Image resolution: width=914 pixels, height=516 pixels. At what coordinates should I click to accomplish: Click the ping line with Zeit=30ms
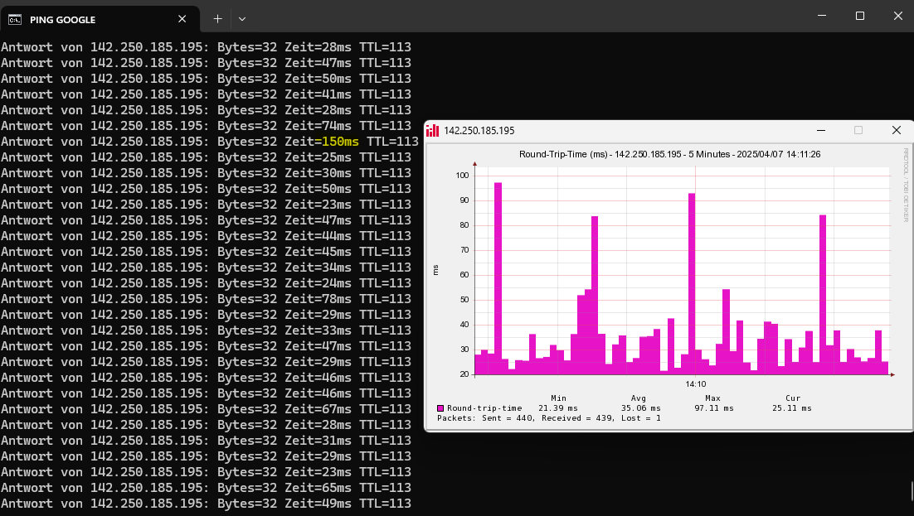pos(206,173)
